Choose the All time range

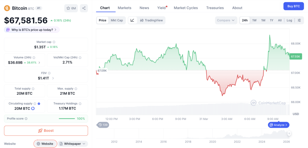tap(280, 20)
